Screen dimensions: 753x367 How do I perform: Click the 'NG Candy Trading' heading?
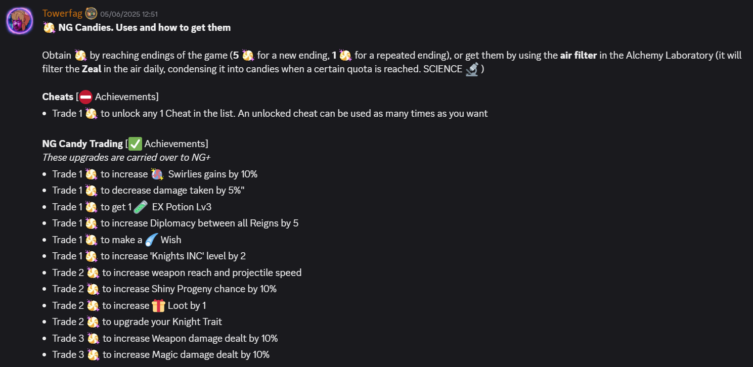tap(82, 144)
